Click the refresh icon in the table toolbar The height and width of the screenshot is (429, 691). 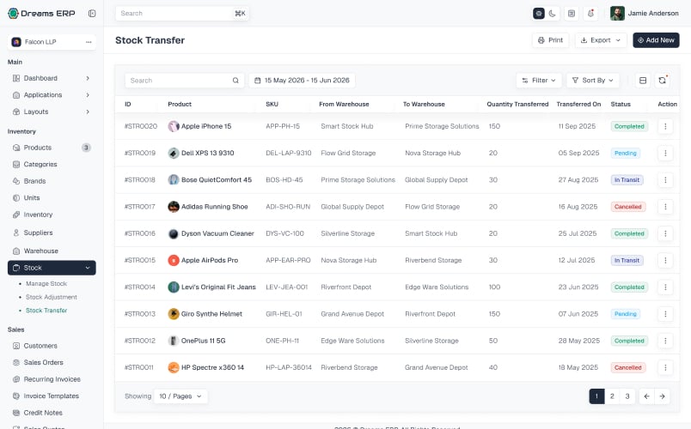662,80
